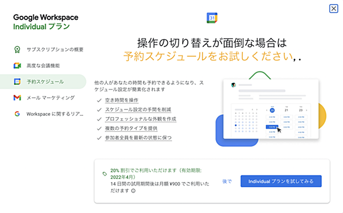343x213 pixels.
Task: Open the スケジュール設定の手間を削減 link
Action: click(138, 109)
